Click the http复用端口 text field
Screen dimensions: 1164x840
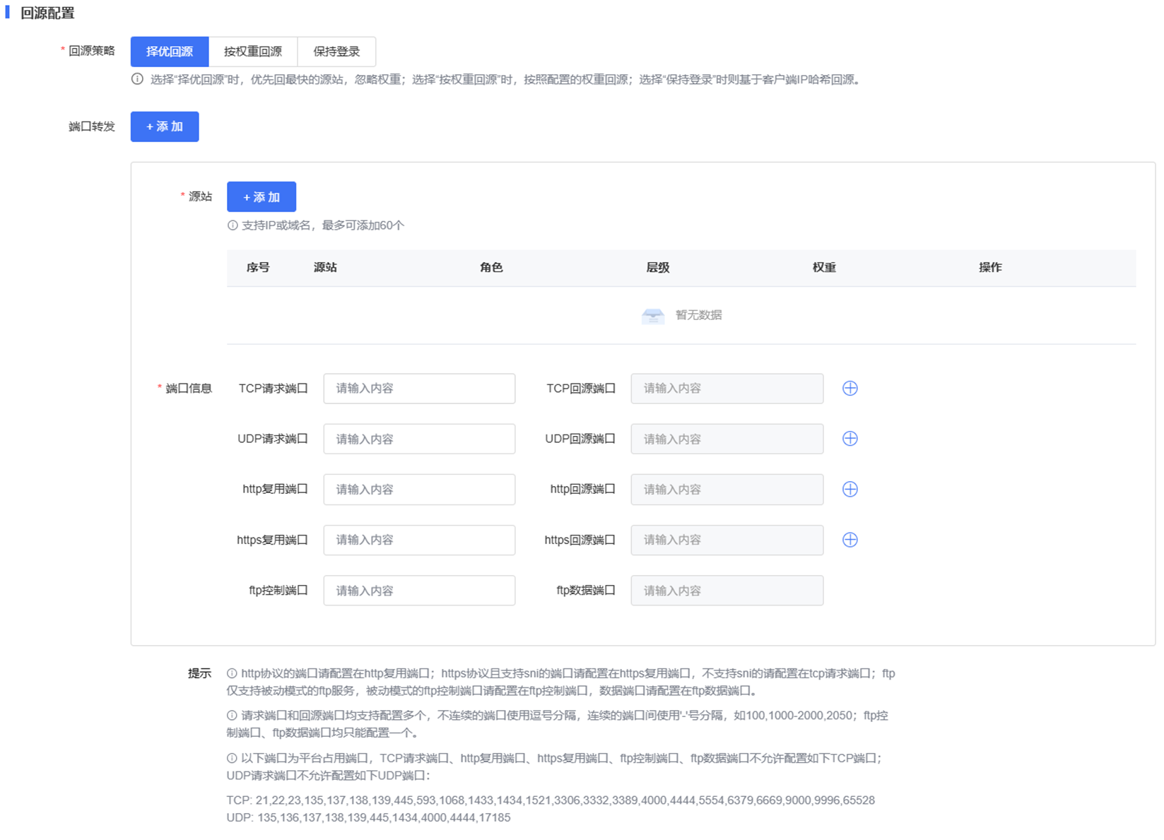tap(419, 490)
